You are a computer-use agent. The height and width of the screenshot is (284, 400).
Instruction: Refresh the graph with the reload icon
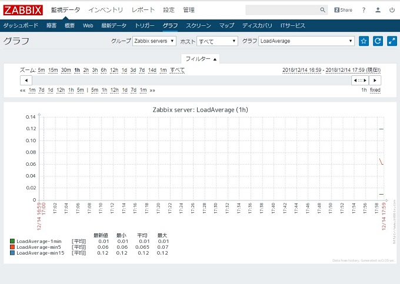pos(378,41)
